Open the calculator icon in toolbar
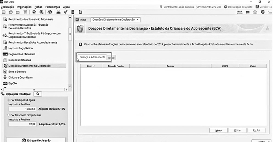The height and width of the screenshot is (142, 273). 73,12
